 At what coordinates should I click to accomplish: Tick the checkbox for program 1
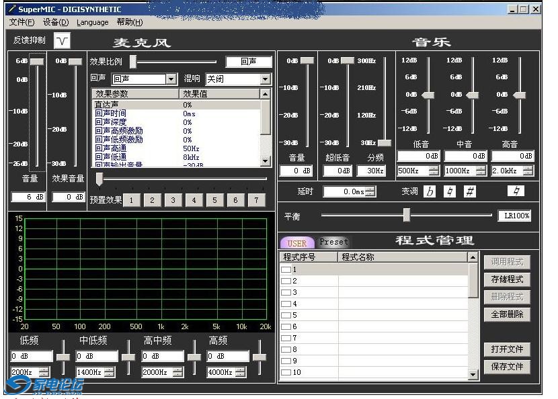[286, 269]
